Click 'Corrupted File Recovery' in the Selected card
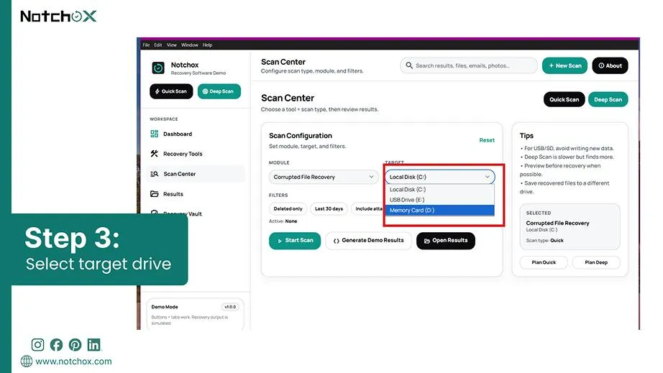663x373 pixels. click(x=557, y=223)
